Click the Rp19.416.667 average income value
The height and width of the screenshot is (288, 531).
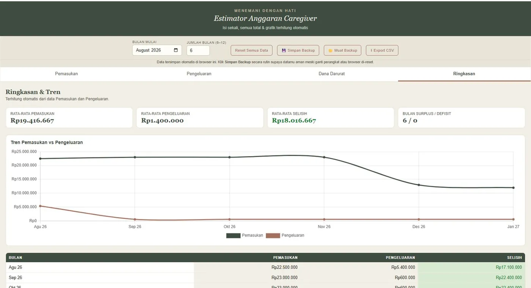pyautogui.click(x=32, y=121)
